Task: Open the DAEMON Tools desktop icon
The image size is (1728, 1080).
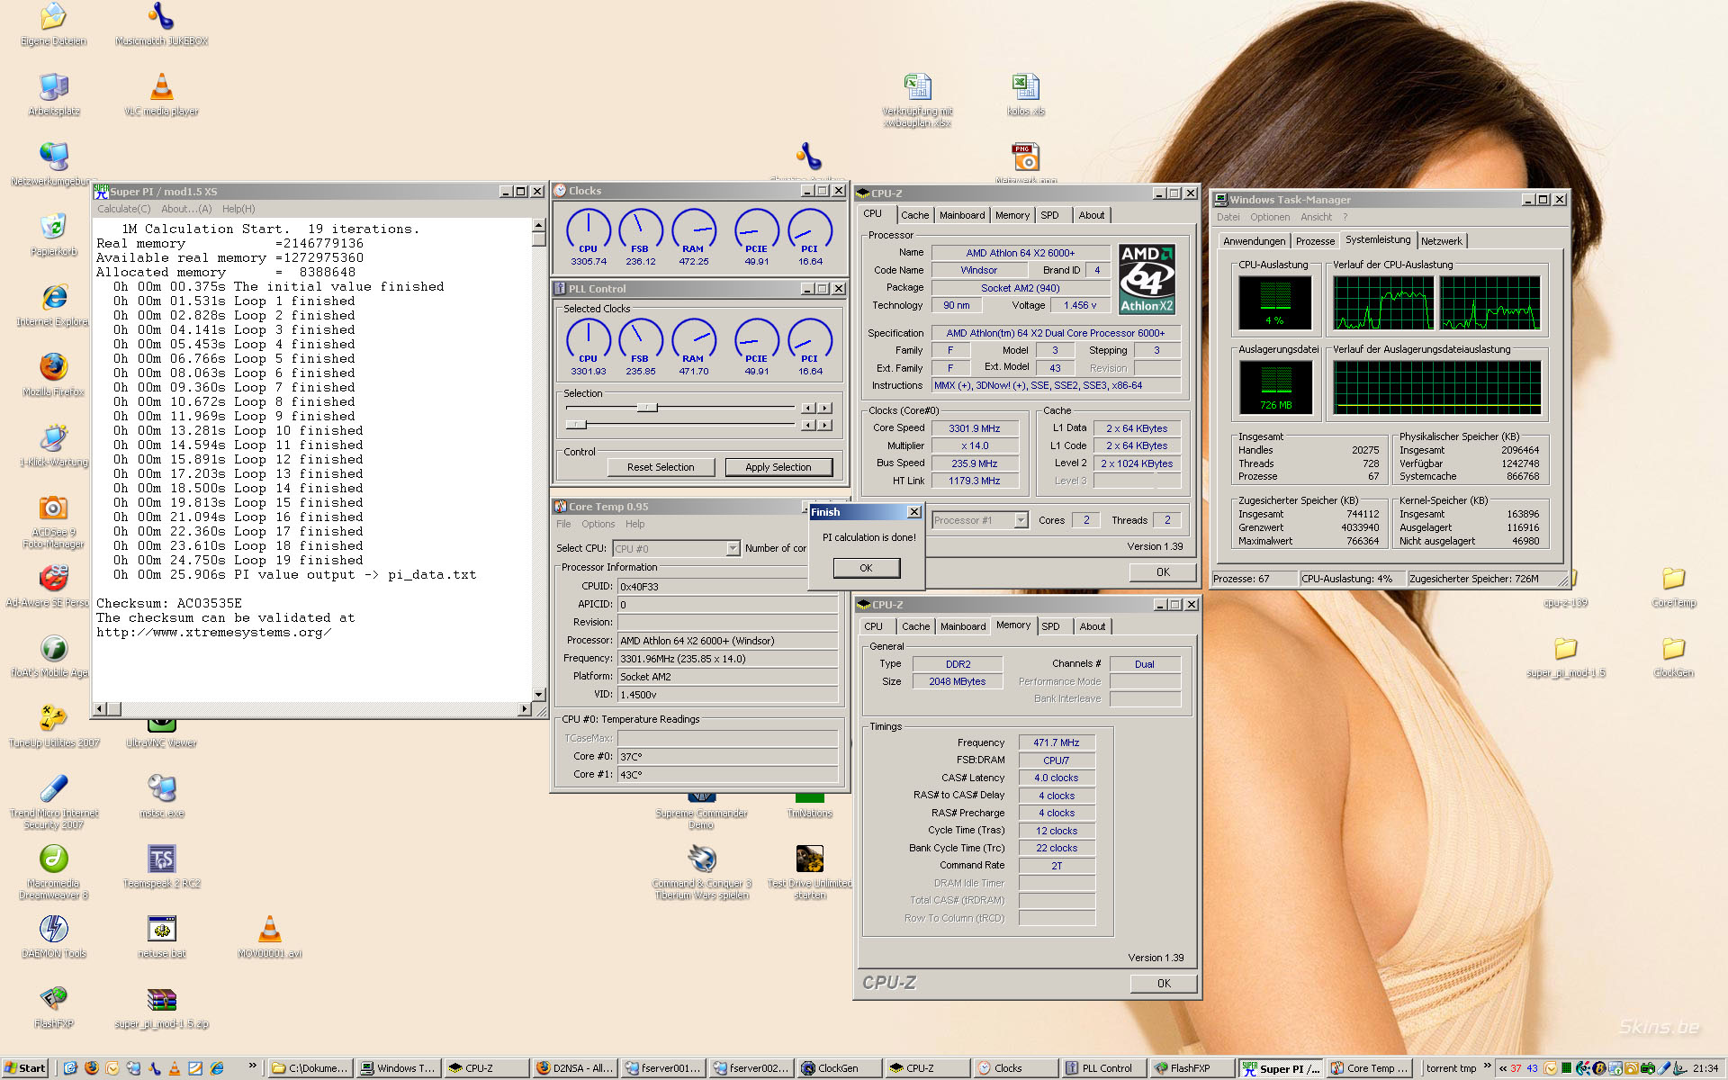Action: click(x=54, y=937)
